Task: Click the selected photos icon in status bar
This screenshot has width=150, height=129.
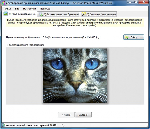Action: [x=3, y=125]
